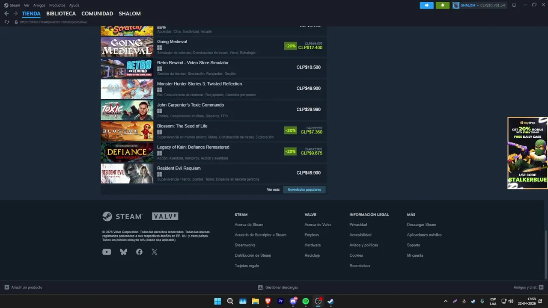Image resolution: width=548 pixels, height=308 pixels.
Task: Open Spotify from taskbar
Action: tap(306, 301)
